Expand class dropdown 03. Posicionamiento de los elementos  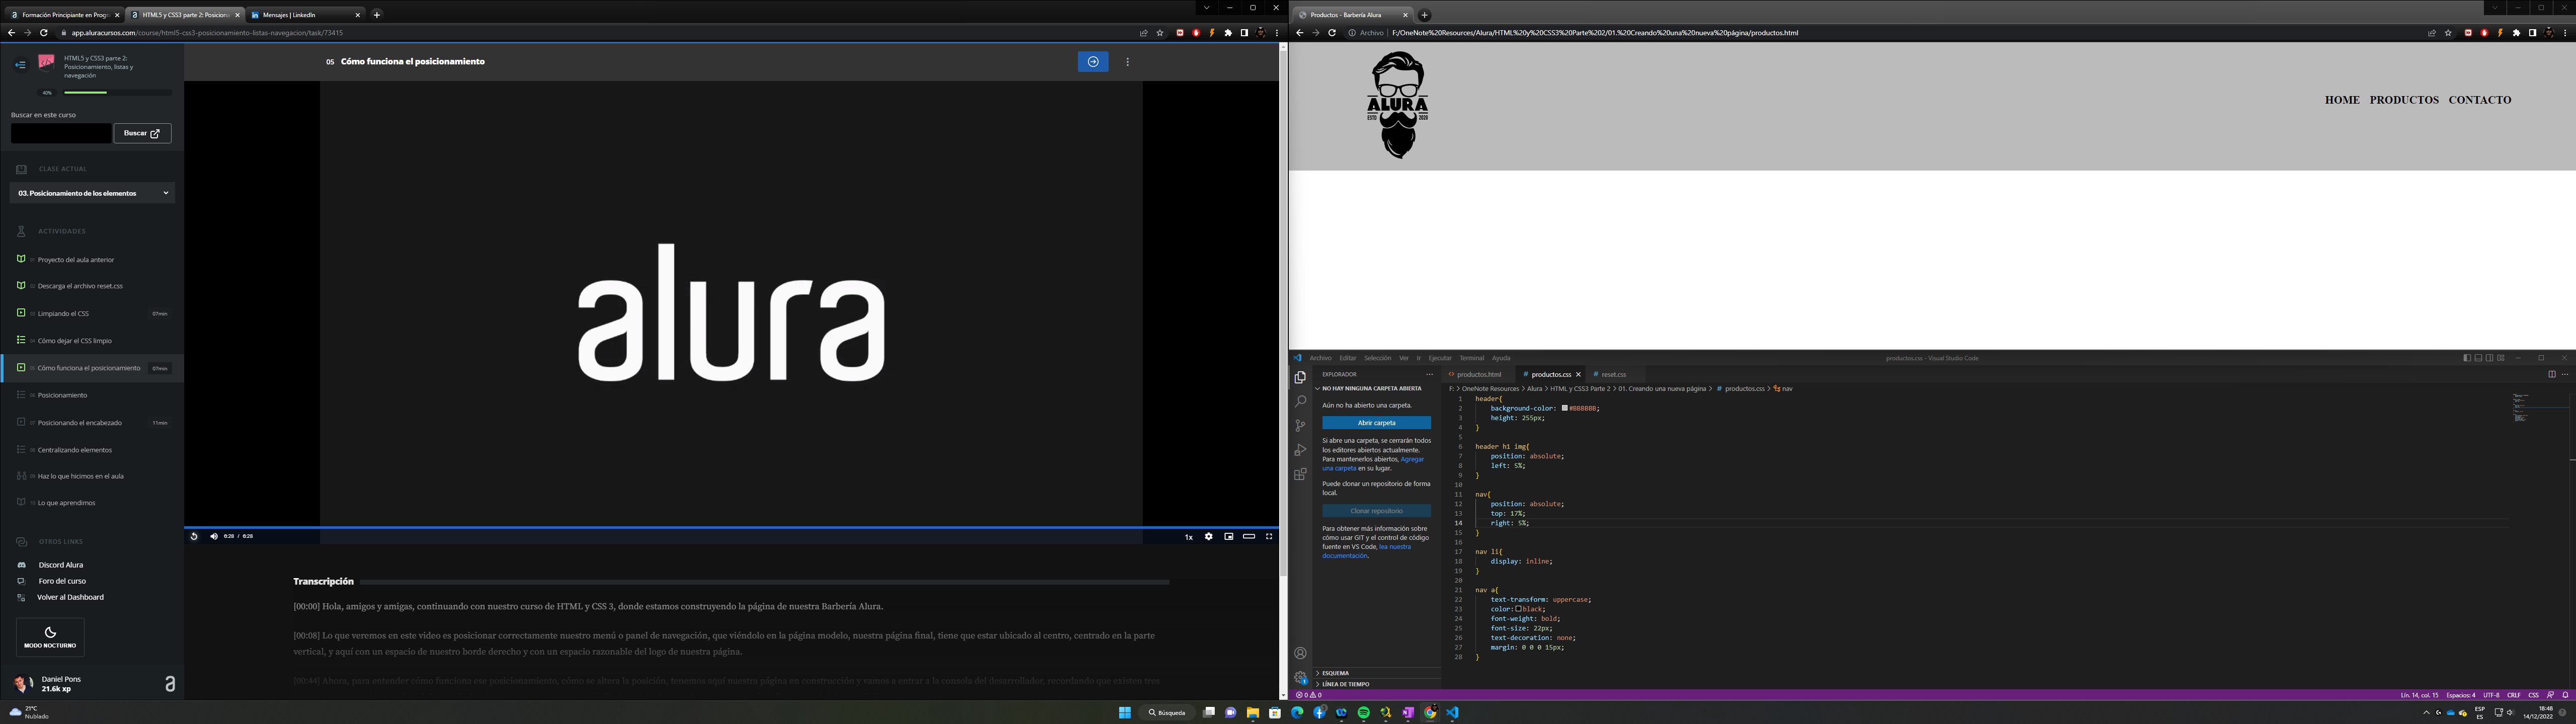tap(92, 193)
